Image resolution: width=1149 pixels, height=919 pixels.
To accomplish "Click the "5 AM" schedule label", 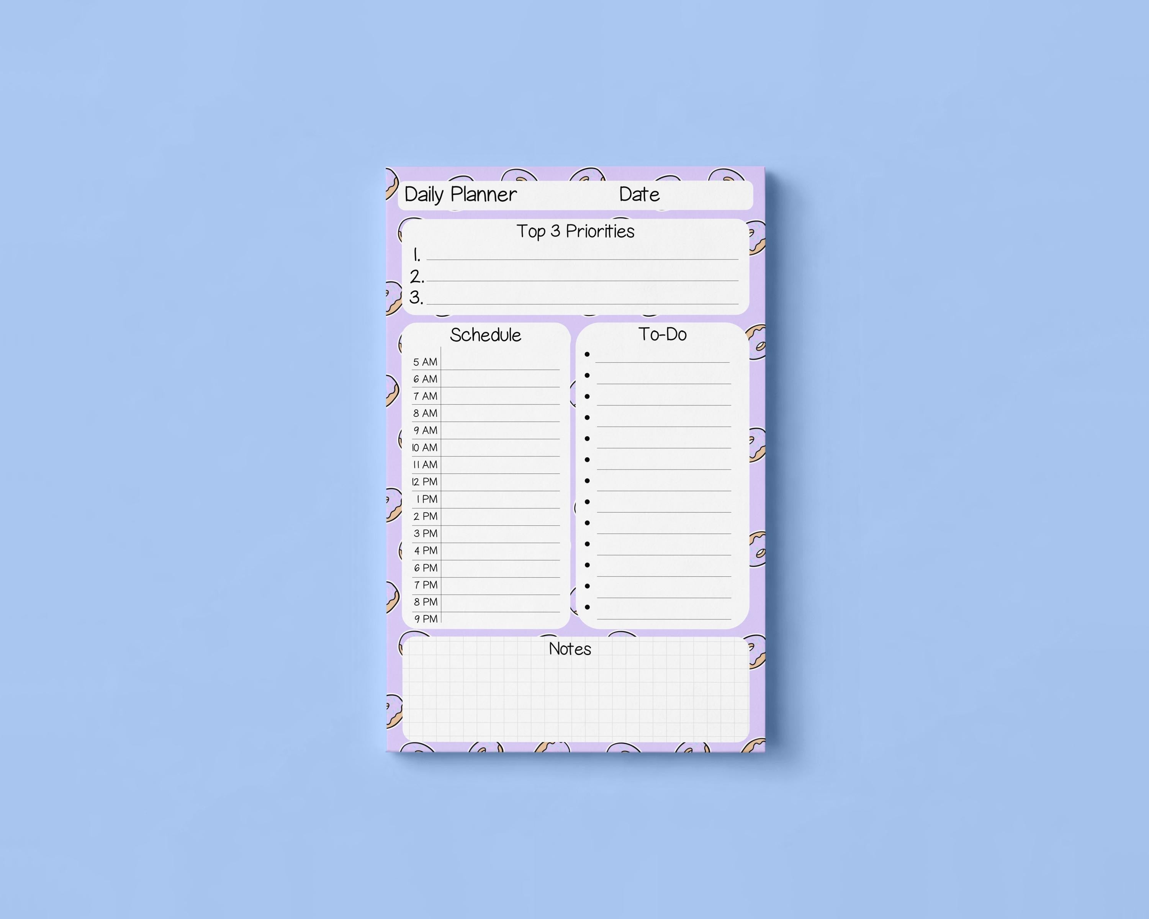I will click(425, 362).
